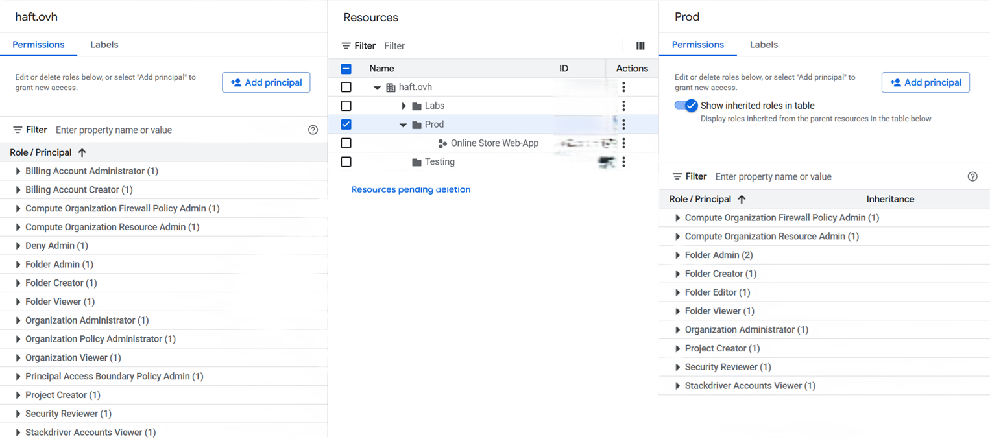
Task: Expand Billing Account Administrator role
Action: tap(18, 171)
